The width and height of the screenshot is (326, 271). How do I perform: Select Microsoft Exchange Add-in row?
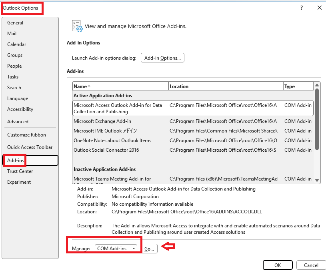click(193, 121)
